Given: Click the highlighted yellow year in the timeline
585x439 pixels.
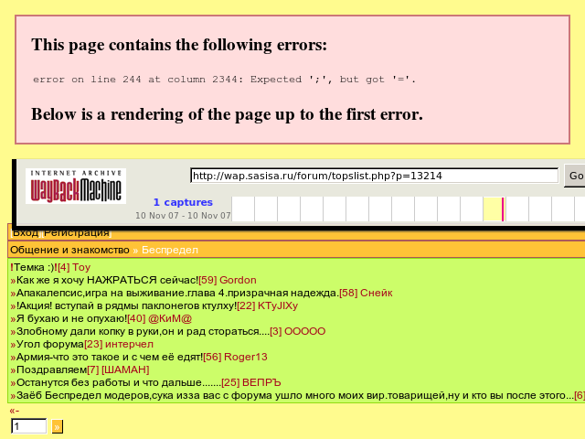Looking at the screenshot, I should (x=493, y=209).
